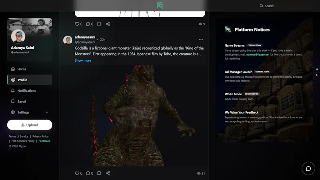Image resolution: width=320 pixels, height=180 pixels.
Task: Click the Ad Manager Launch notice title
Action: [238, 72]
